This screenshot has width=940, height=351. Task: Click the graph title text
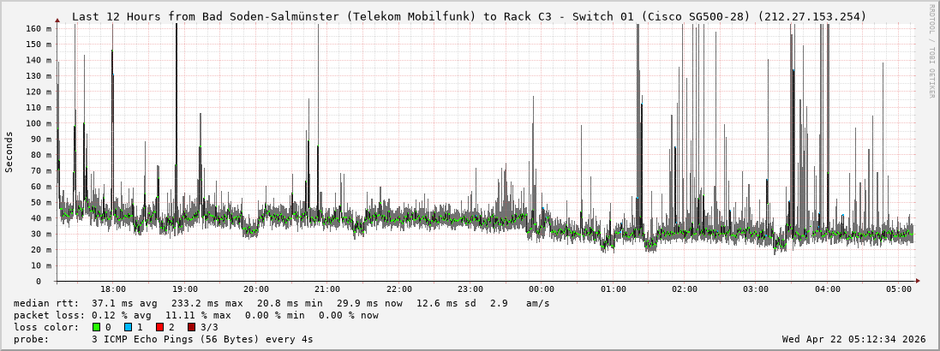[x=469, y=16]
